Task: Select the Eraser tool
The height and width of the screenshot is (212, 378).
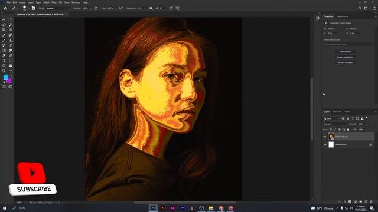Action: click(11, 45)
